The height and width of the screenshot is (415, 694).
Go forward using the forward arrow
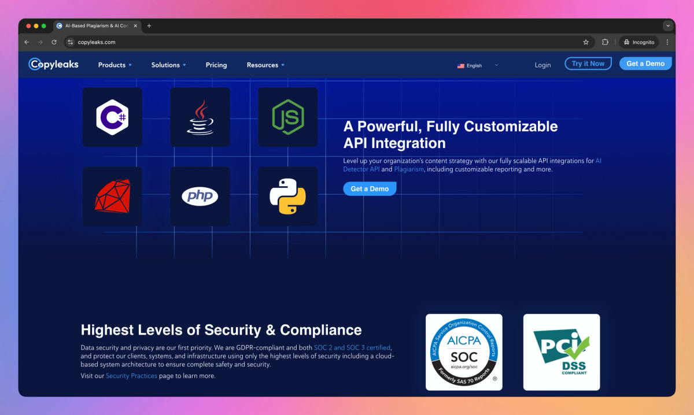[x=40, y=42]
